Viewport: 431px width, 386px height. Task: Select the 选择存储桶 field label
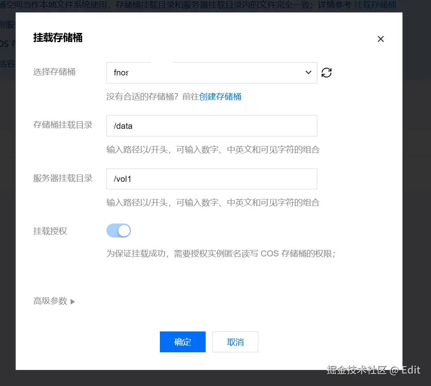tap(54, 72)
